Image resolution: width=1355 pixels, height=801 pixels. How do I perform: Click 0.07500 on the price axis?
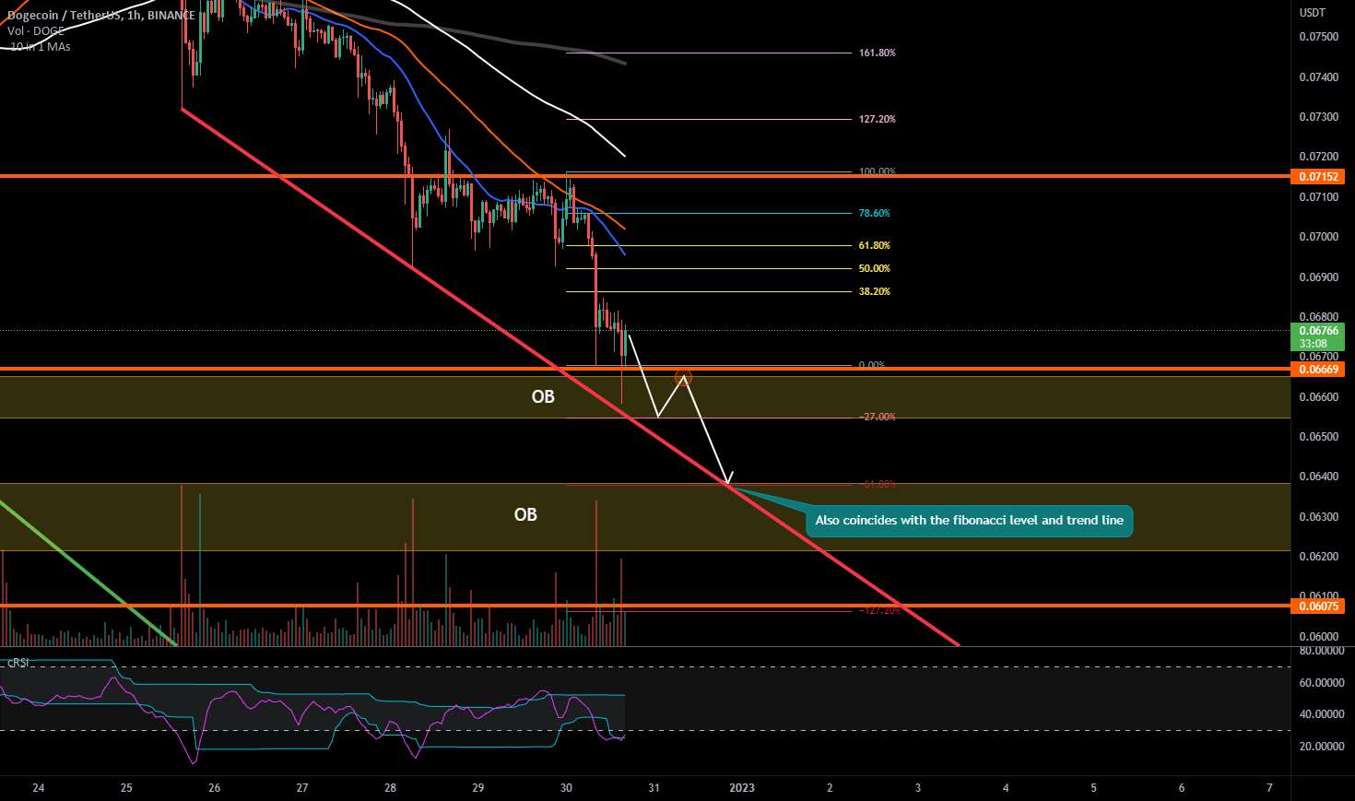tap(1318, 37)
